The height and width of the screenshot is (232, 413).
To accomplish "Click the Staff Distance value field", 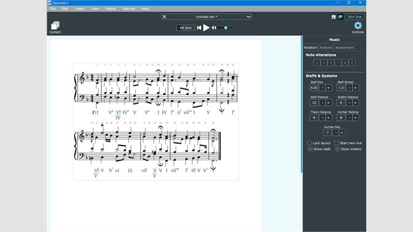I will tap(314, 103).
